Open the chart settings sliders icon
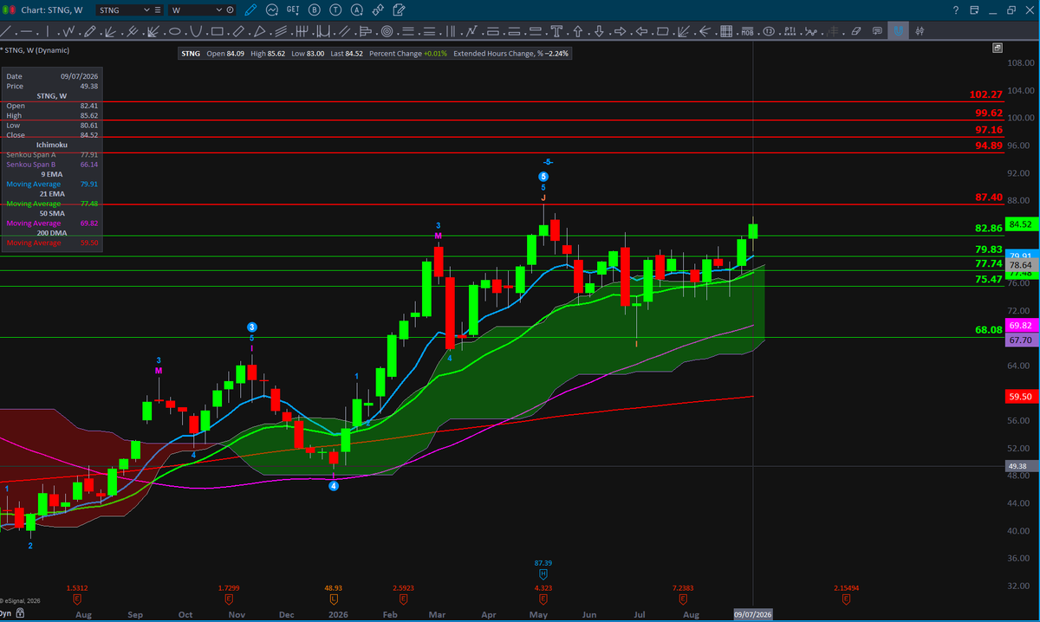The height and width of the screenshot is (622, 1040). (x=920, y=31)
